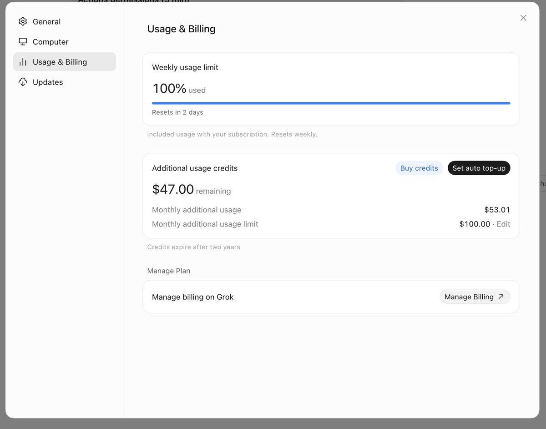Viewport: 546px width, 429px height.
Task: Click the Set auto top-up button
Action: click(479, 168)
